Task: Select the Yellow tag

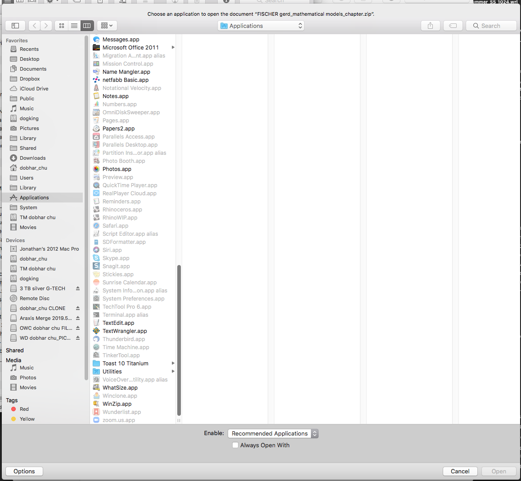Action: (27, 419)
